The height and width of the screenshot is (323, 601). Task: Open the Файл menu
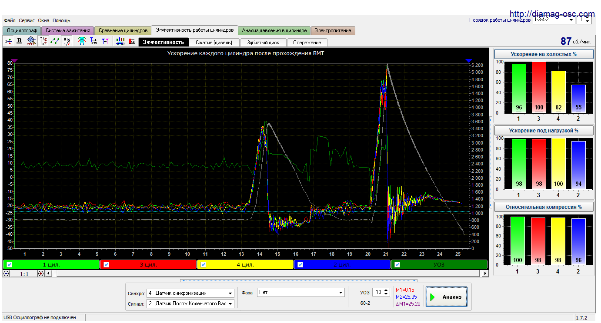(x=10, y=20)
